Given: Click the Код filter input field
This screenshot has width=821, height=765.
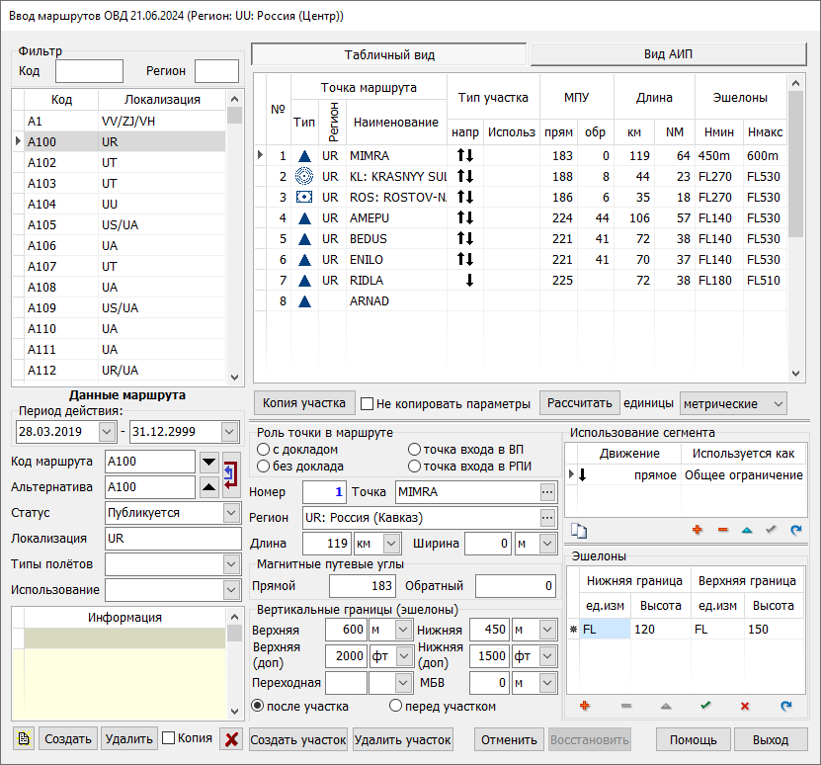Looking at the screenshot, I should coord(89,71).
